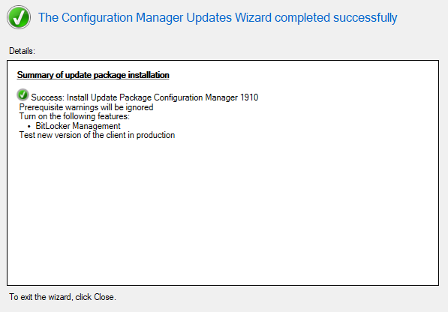Select the BitLocker Management bullet item
Image resolution: width=448 pixels, height=312 pixels.
coord(78,126)
